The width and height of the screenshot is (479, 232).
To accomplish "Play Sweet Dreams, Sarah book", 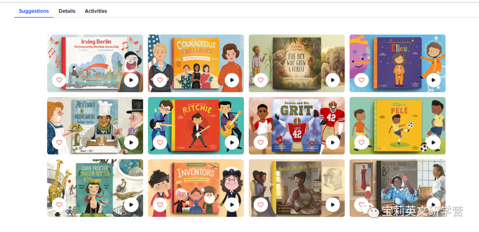I will point(333,205).
